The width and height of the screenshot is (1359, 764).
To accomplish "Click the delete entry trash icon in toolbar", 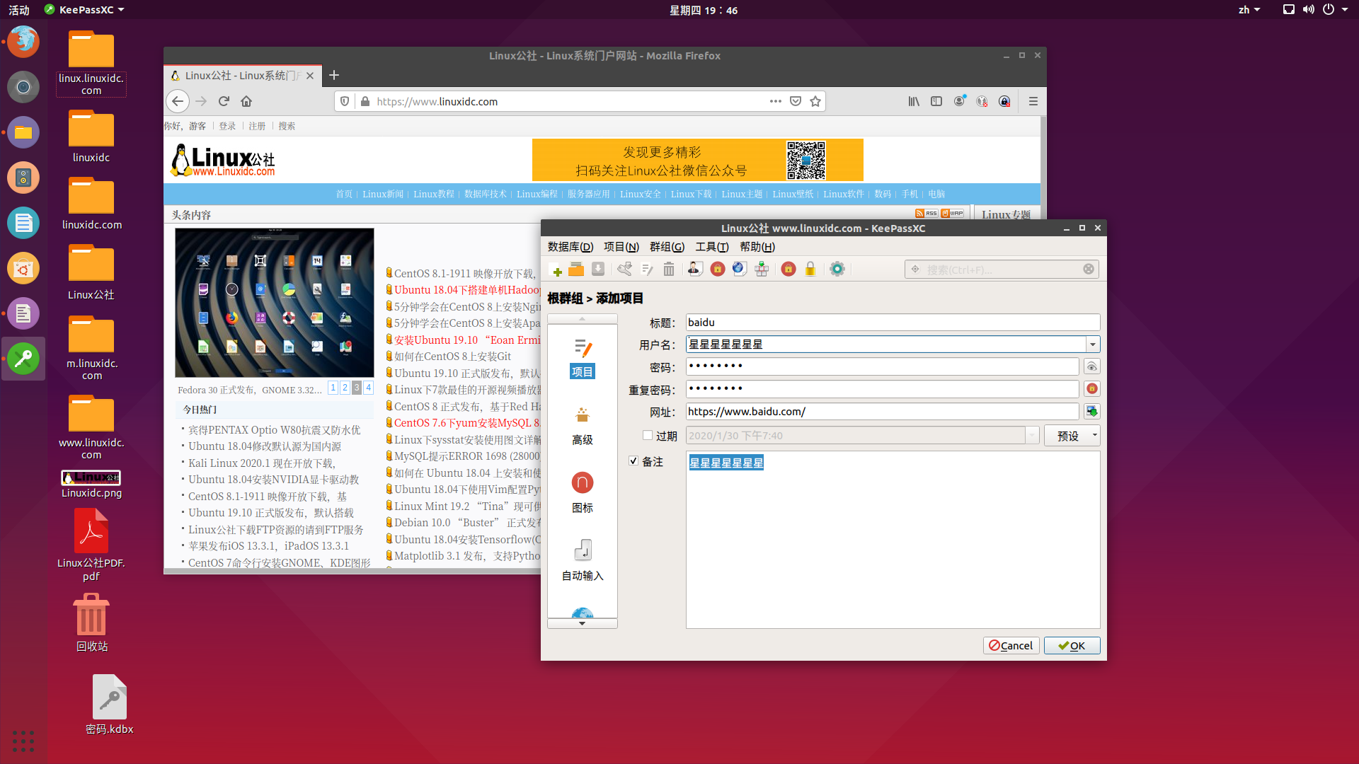I will tap(669, 270).
